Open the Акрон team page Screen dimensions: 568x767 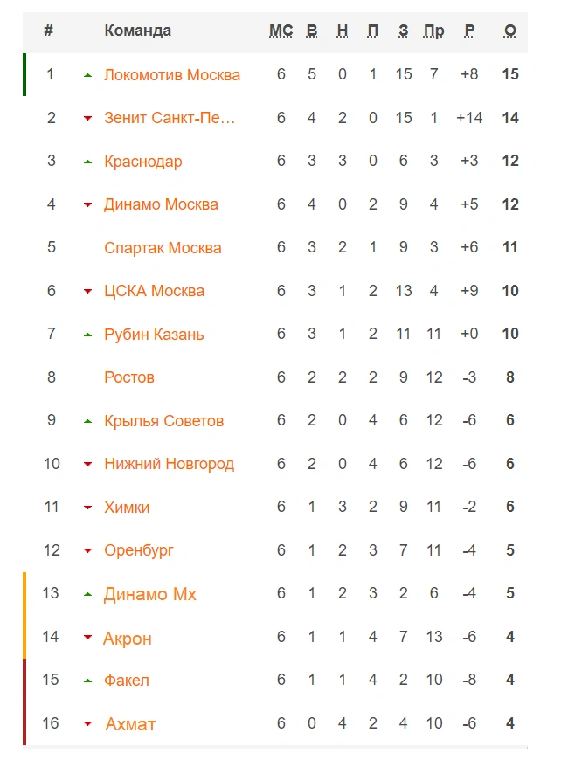click(128, 639)
